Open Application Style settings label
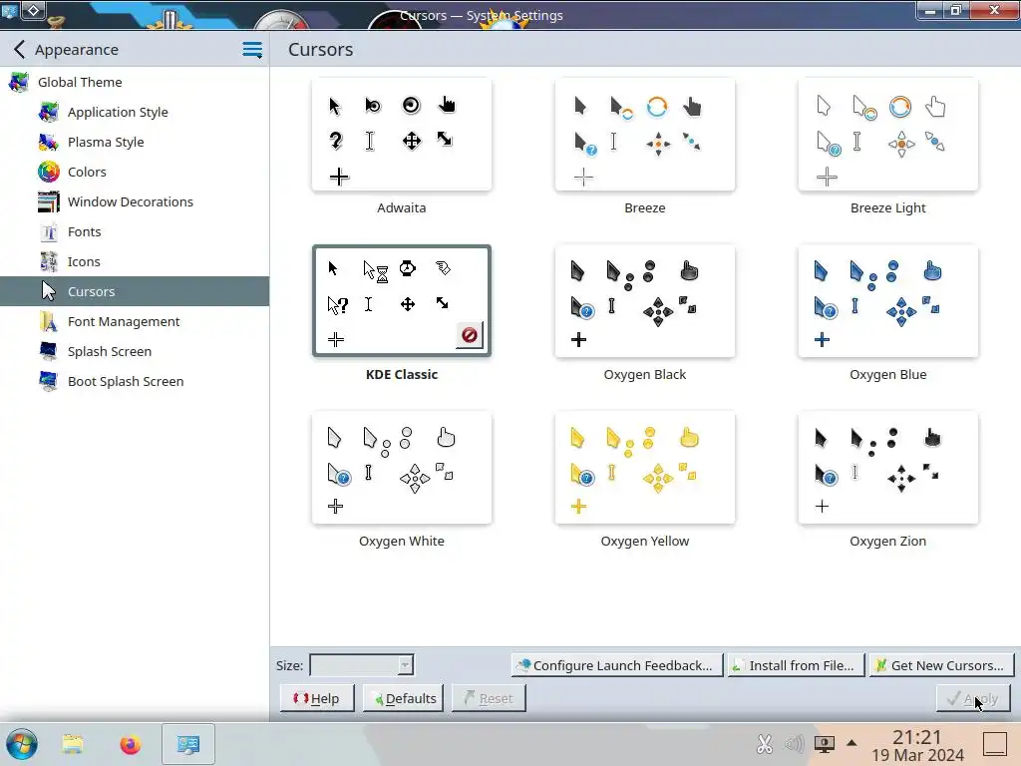The width and height of the screenshot is (1021, 766). (x=118, y=112)
